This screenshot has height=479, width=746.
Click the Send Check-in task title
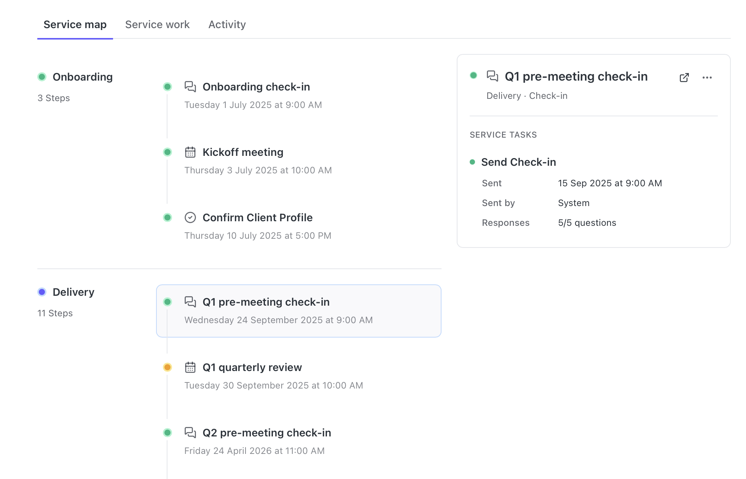click(518, 162)
